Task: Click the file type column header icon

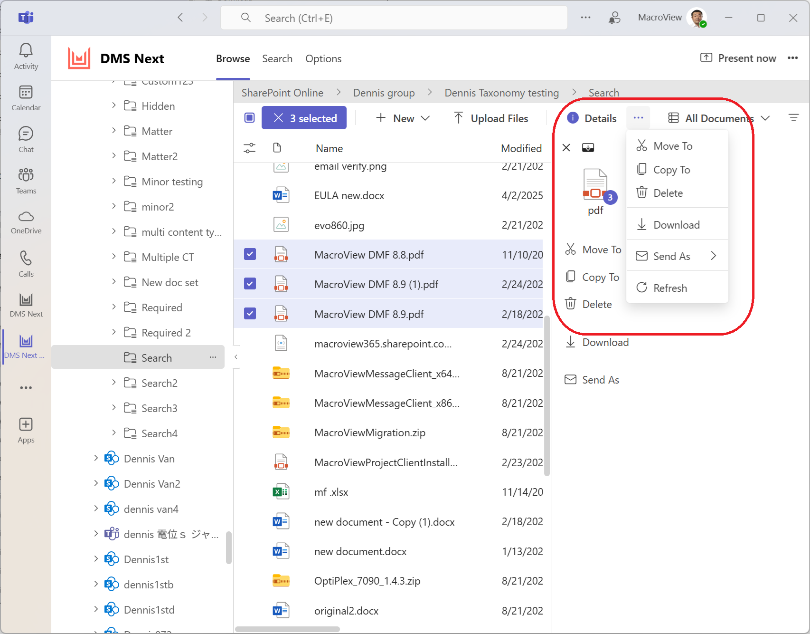Action: (277, 148)
